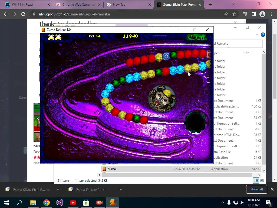
Task: Click the Chrome HTML Document 28 KB row
Action: point(237,135)
